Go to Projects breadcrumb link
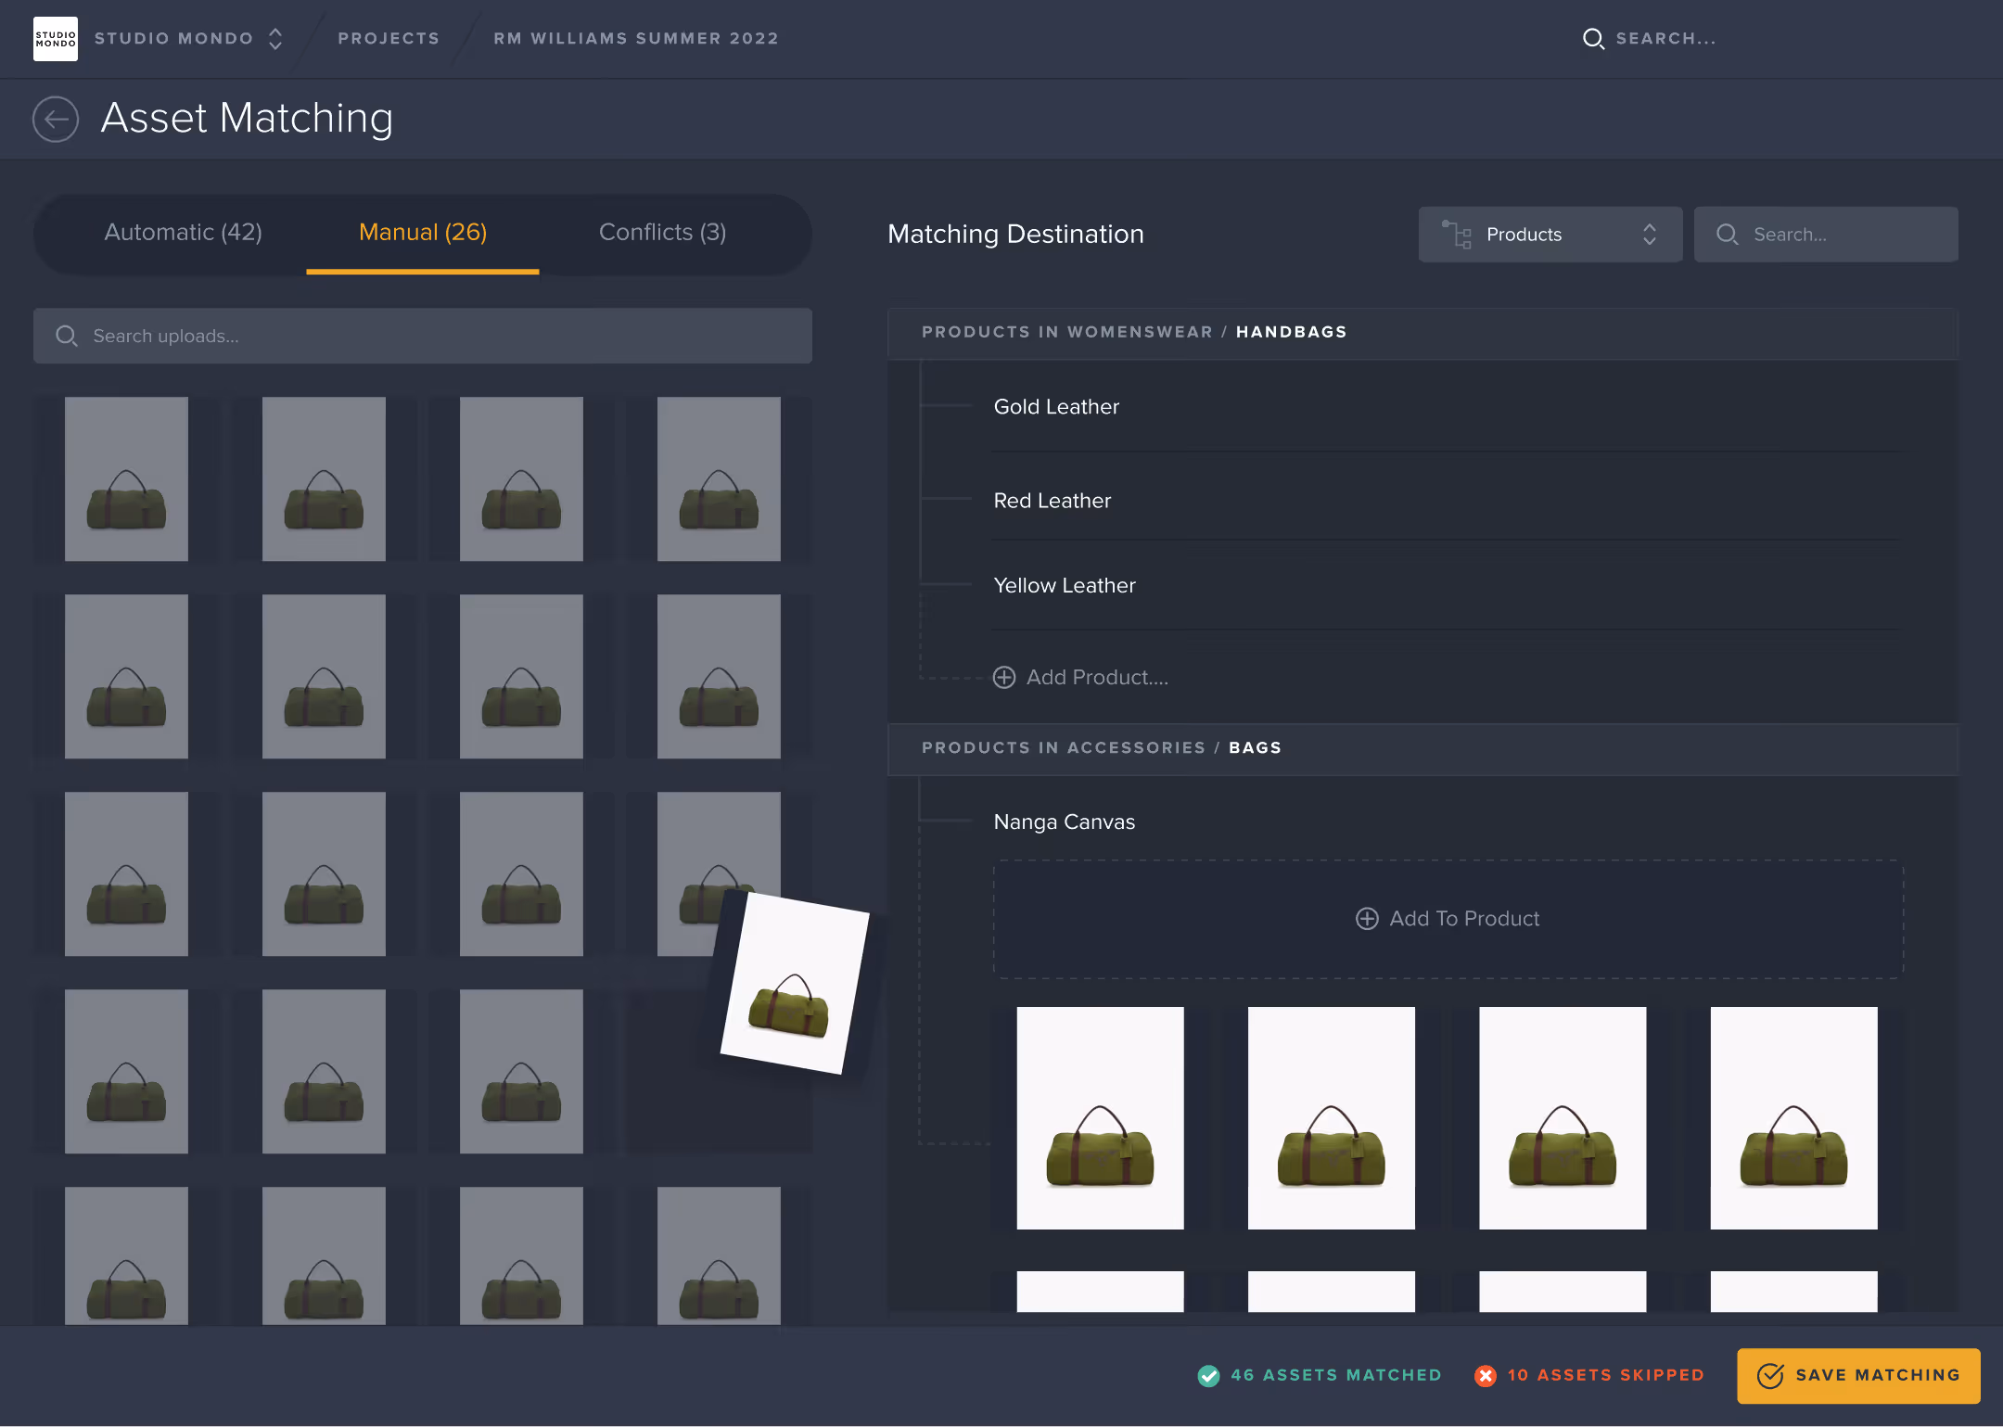2003x1427 pixels. pos(389,39)
